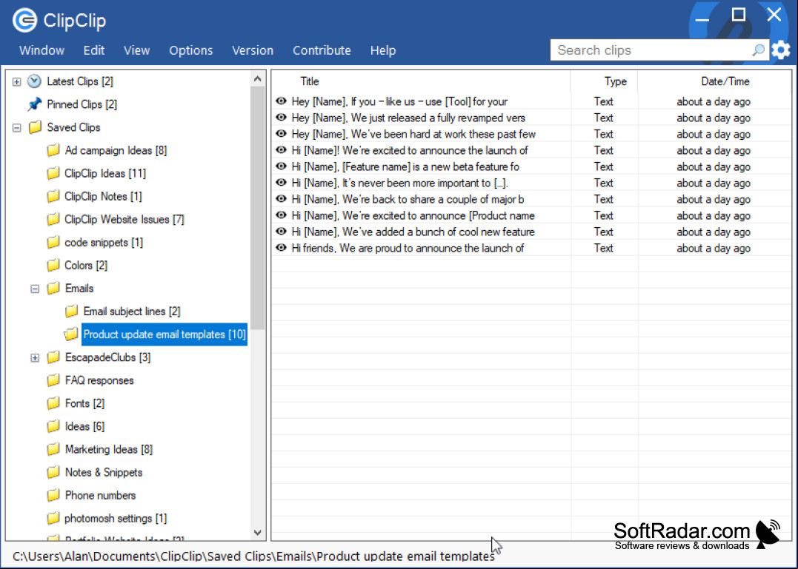Click the Phone numbers folder icon
The width and height of the screenshot is (798, 569).
pos(53,495)
